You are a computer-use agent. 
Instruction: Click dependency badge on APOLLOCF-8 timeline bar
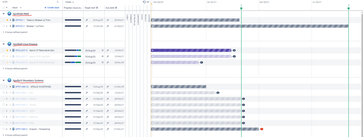pos(201,62)
